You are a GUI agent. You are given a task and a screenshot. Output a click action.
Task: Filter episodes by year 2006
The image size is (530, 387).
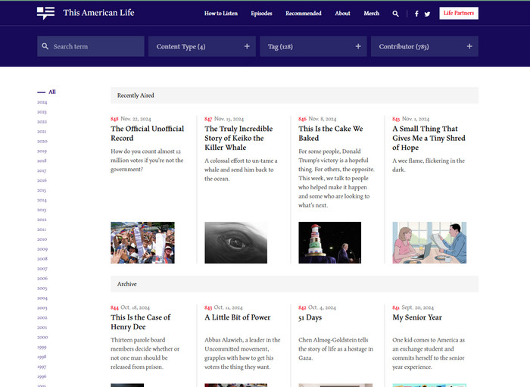pos(42,279)
